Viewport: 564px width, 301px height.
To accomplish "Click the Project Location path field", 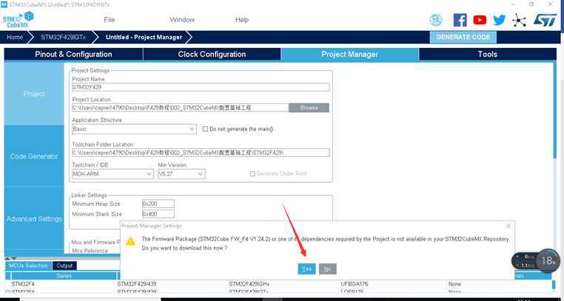I will point(180,108).
